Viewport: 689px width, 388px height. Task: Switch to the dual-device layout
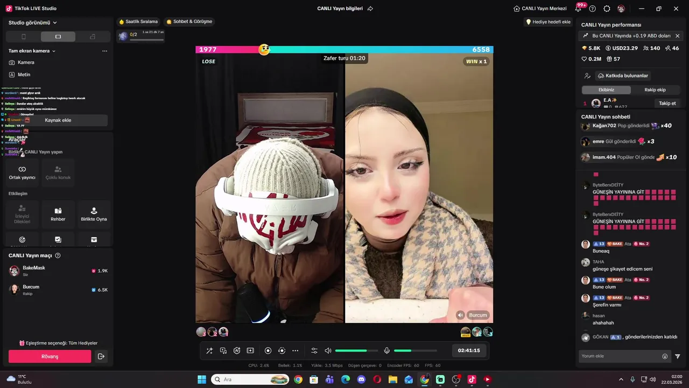[x=93, y=37]
